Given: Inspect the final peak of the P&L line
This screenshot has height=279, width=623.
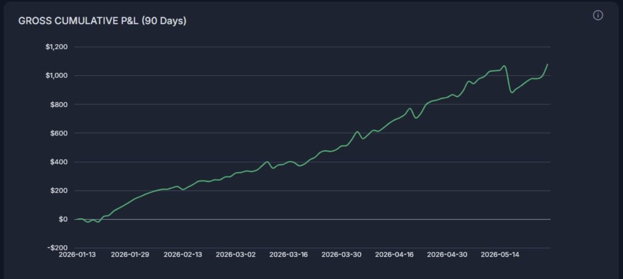Looking at the screenshot, I should click(548, 64).
